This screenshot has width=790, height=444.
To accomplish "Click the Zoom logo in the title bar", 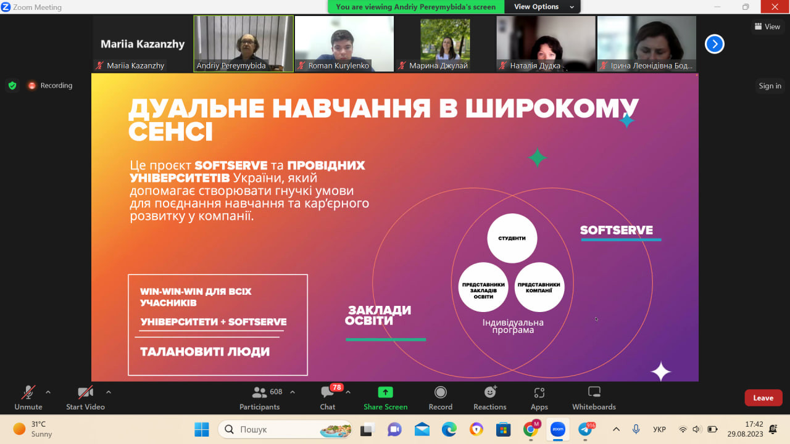I will point(6,7).
